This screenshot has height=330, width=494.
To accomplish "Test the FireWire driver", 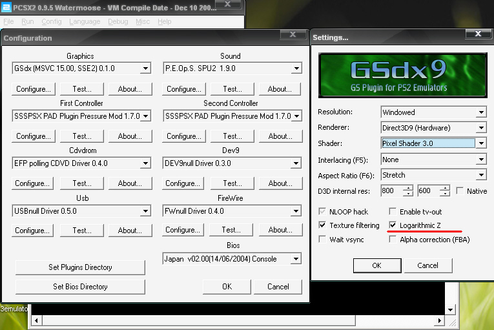I will point(231,230).
